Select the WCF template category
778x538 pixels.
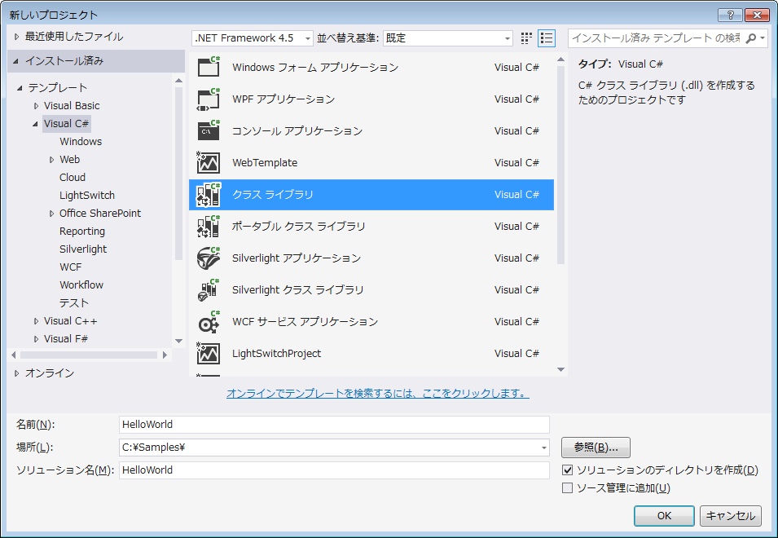(70, 267)
